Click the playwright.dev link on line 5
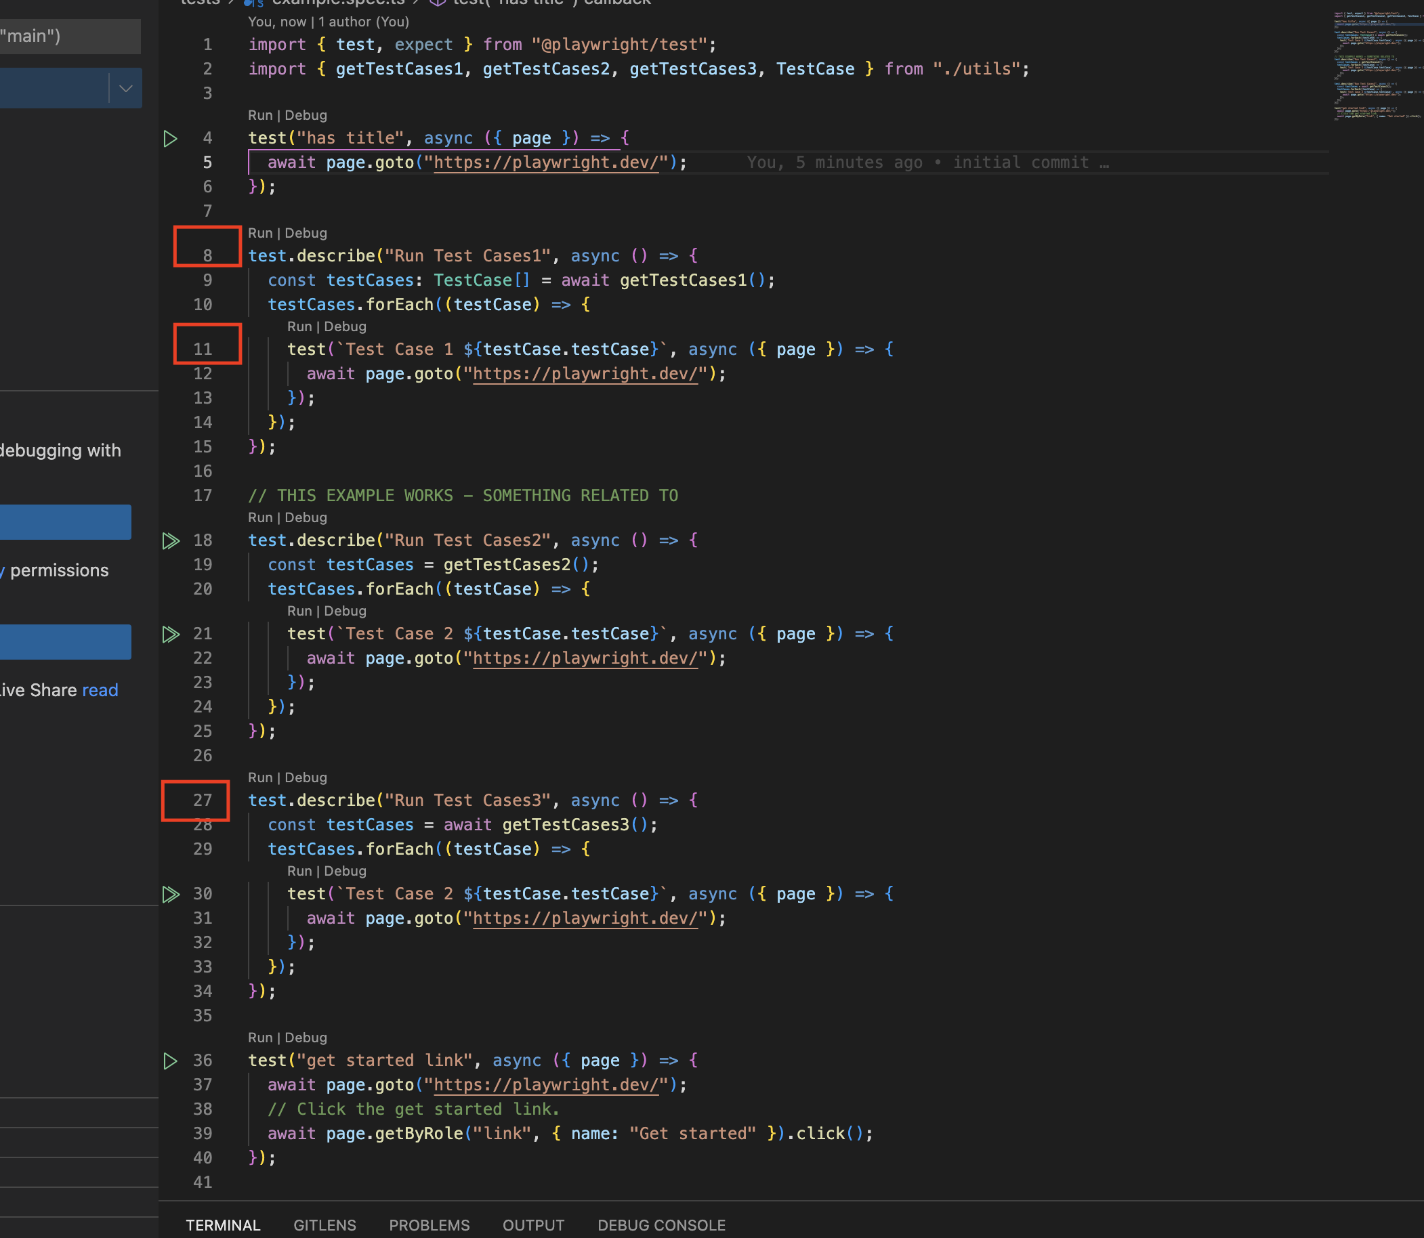 point(546,163)
